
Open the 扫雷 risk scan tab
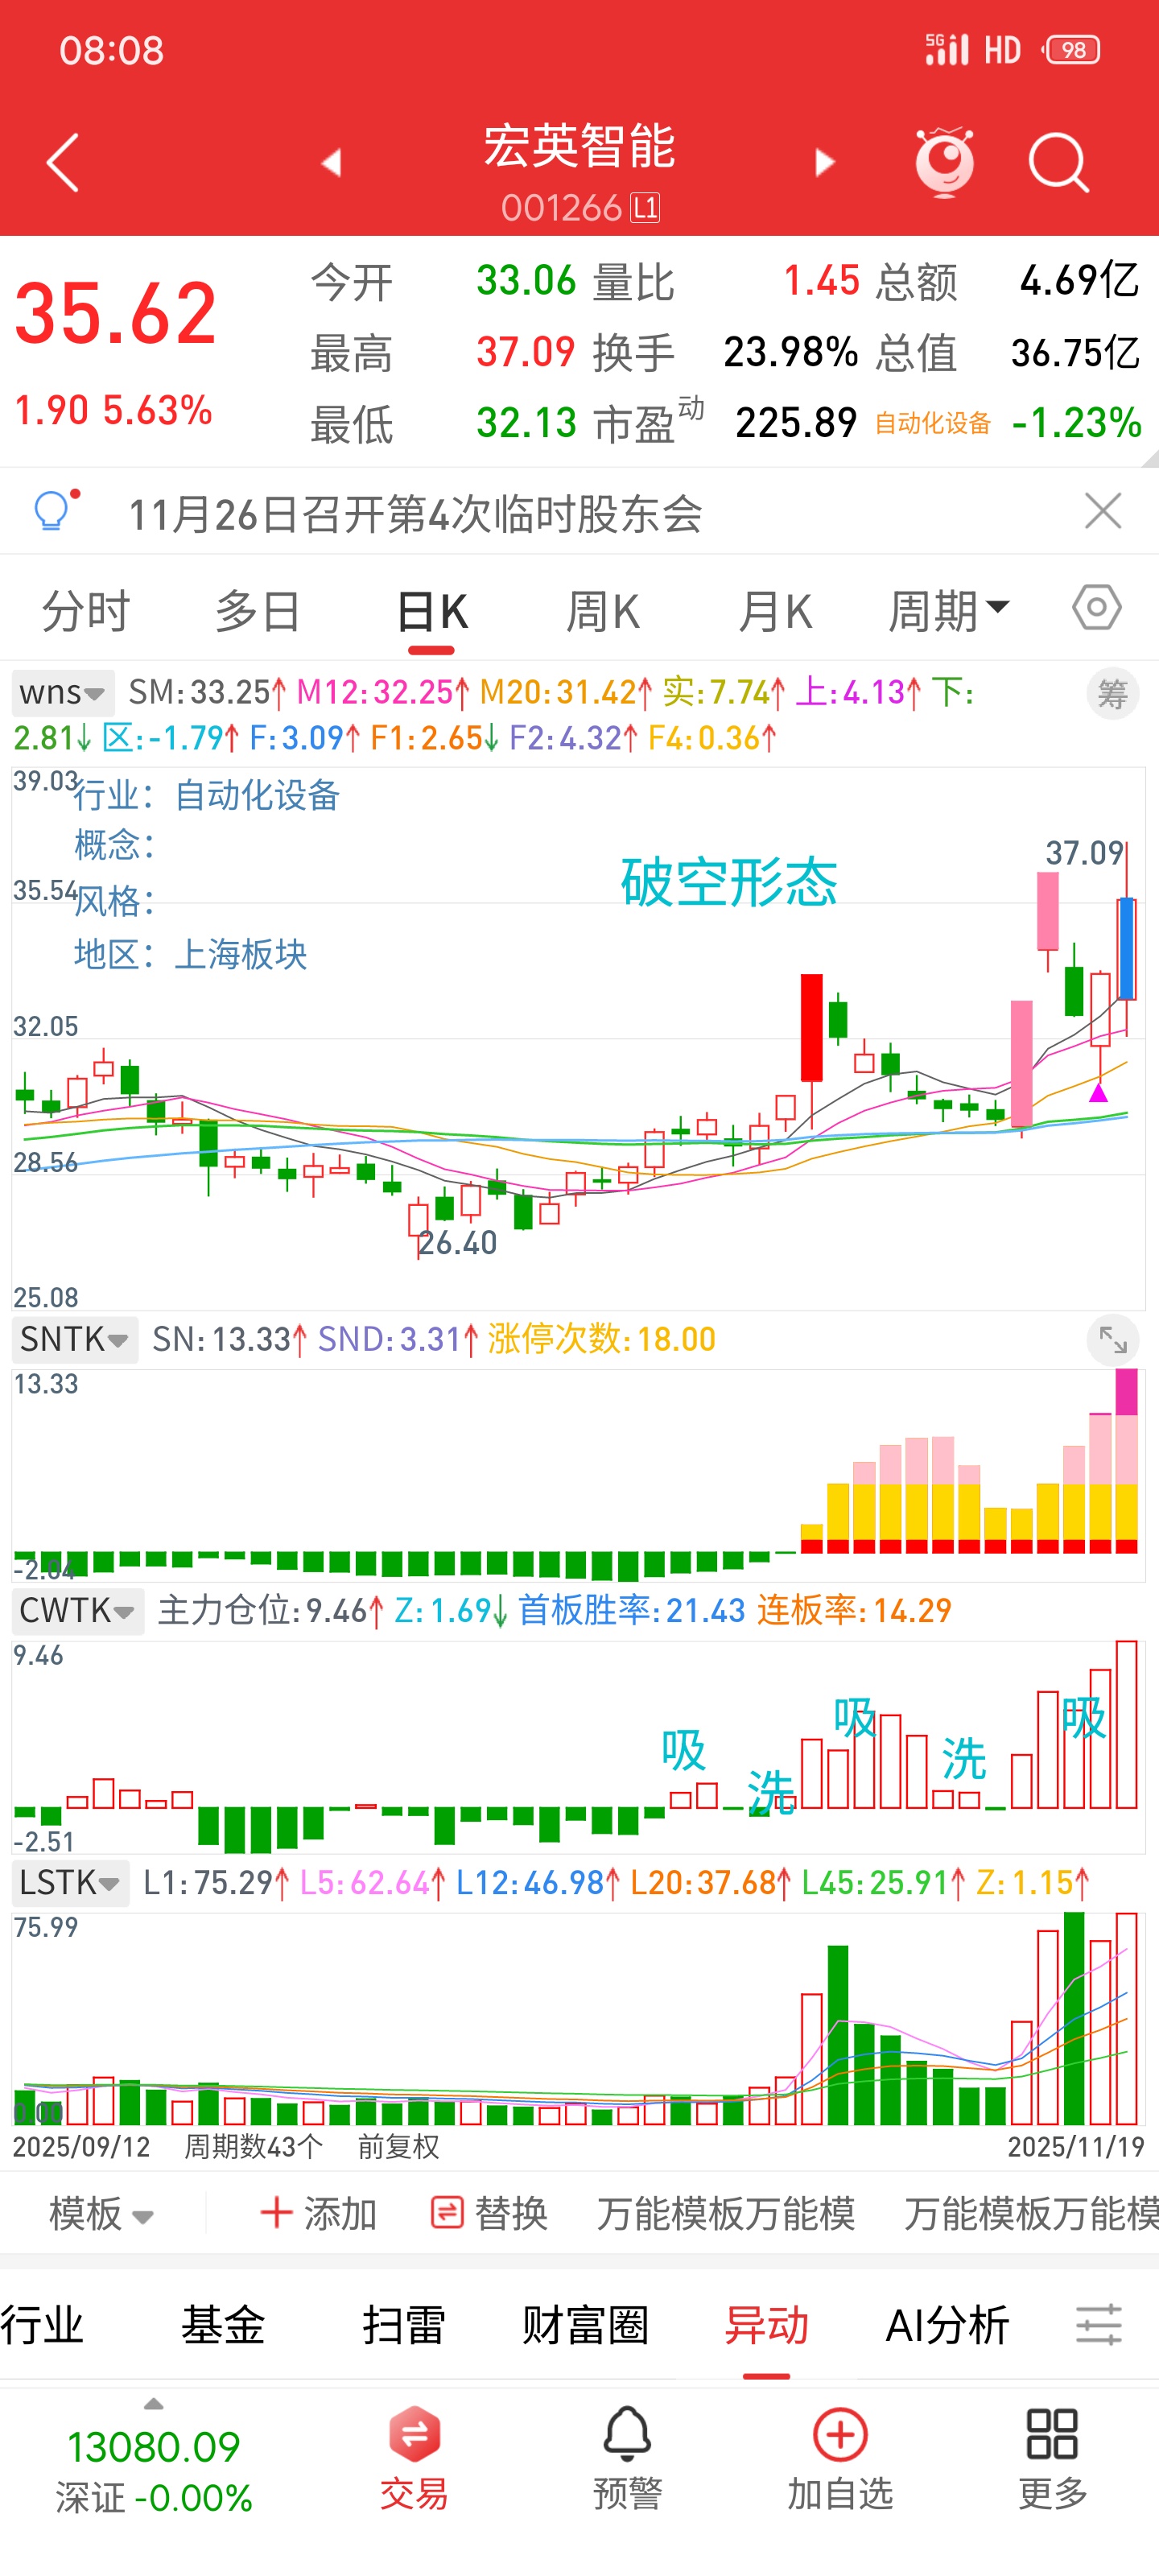point(403,2324)
